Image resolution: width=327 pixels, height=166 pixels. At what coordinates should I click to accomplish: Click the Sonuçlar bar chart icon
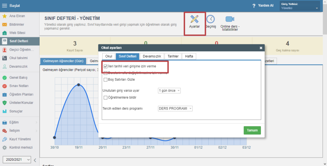coord(4,111)
